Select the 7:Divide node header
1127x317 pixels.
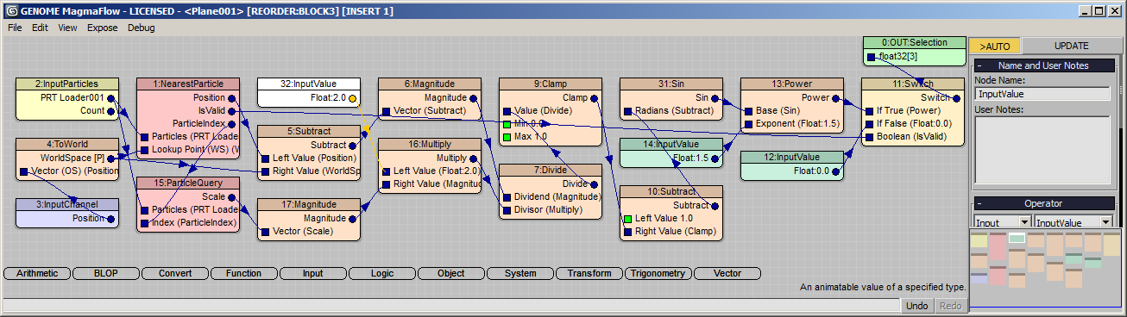pyautogui.click(x=551, y=171)
